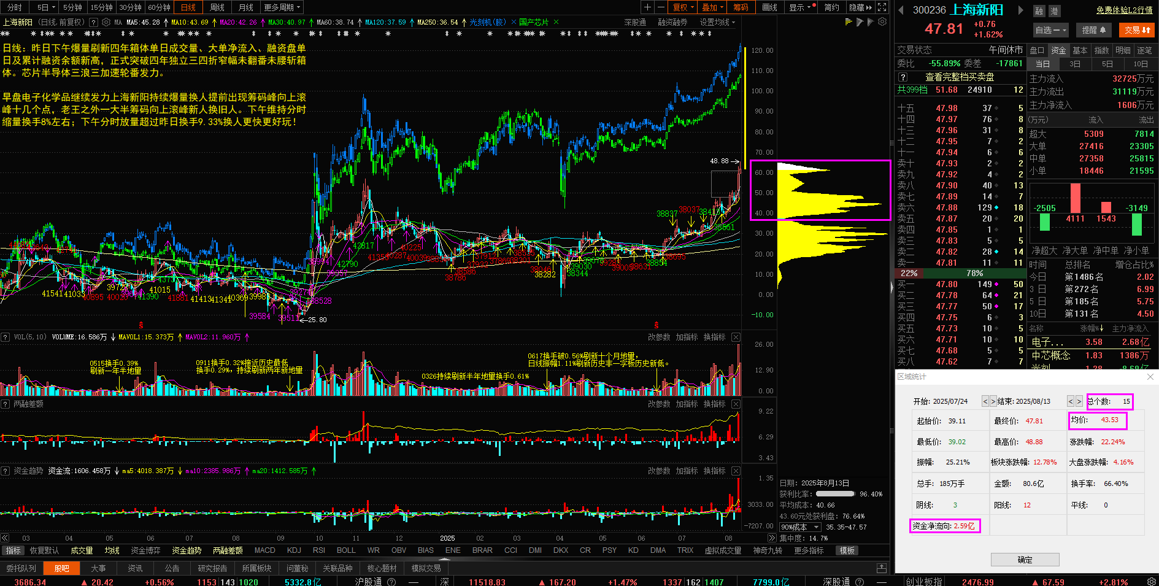The height and width of the screenshot is (586, 1159).
Task: Open the 叠加 overlay dropdown
Action: pyautogui.click(x=712, y=7)
